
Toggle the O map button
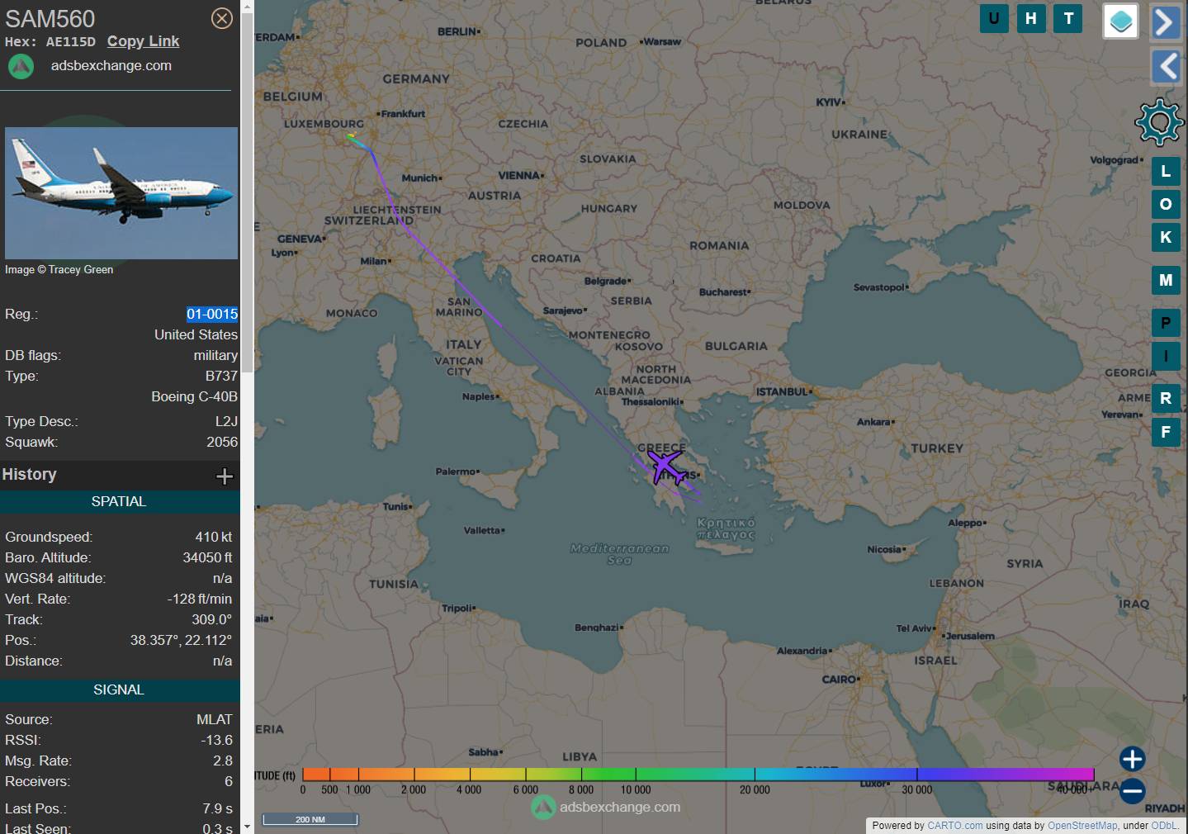pyautogui.click(x=1166, y=204)
